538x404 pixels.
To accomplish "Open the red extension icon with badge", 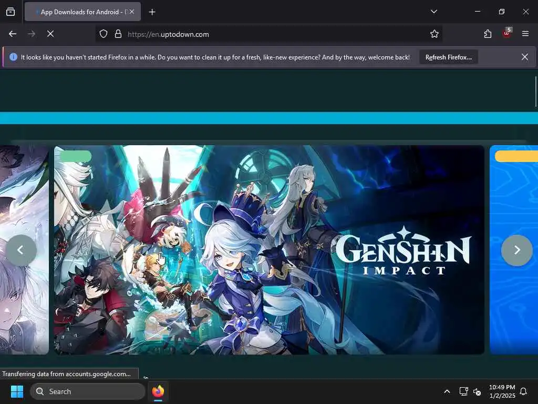I will (x=507, y=33).
